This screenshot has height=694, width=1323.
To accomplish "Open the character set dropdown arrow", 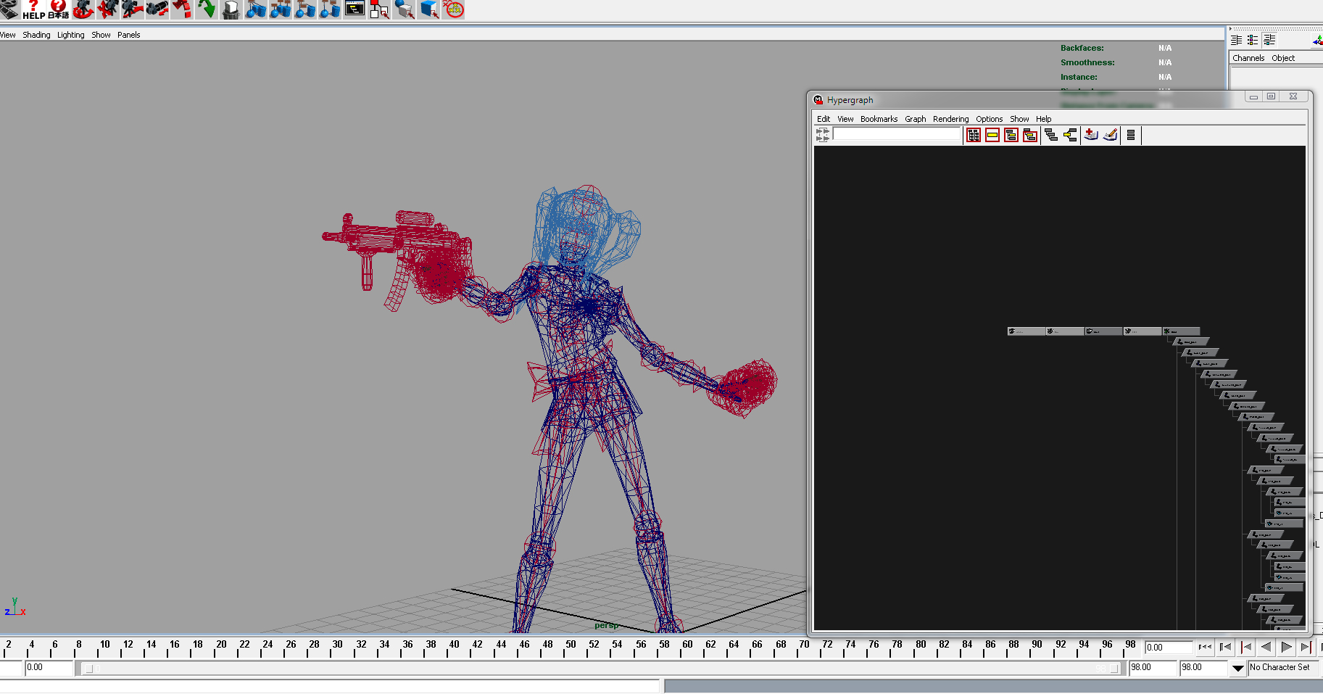I will coord(1238,668).
